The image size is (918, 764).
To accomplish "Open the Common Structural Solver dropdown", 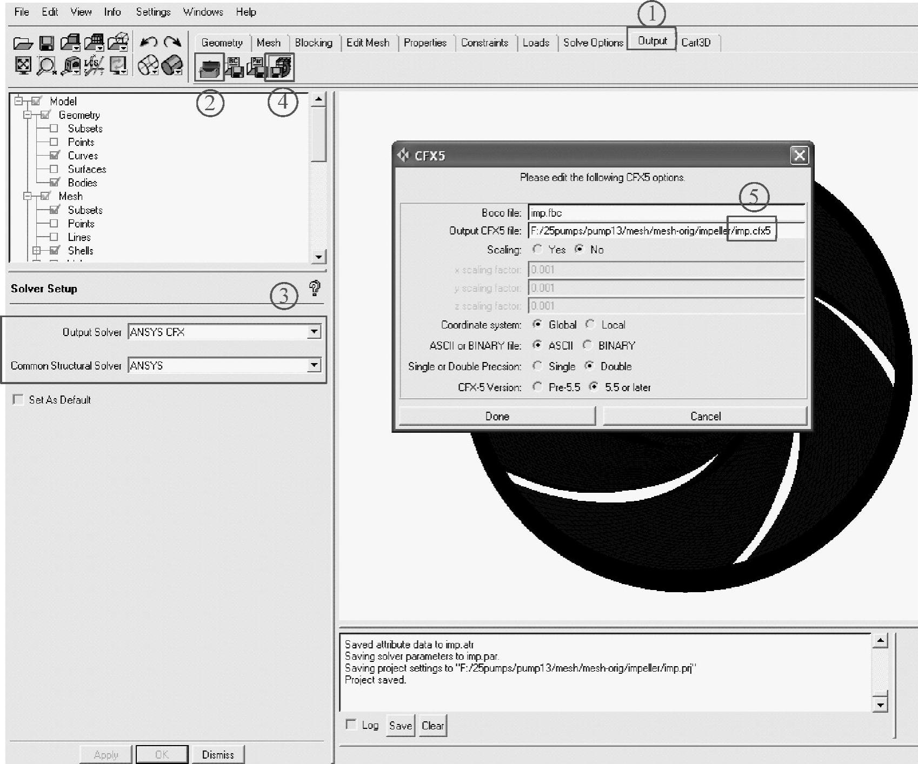I will click(314, 365).
